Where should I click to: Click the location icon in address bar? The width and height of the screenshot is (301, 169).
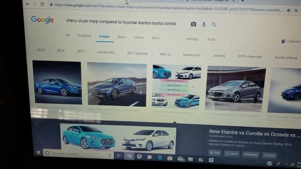(288, 10)
